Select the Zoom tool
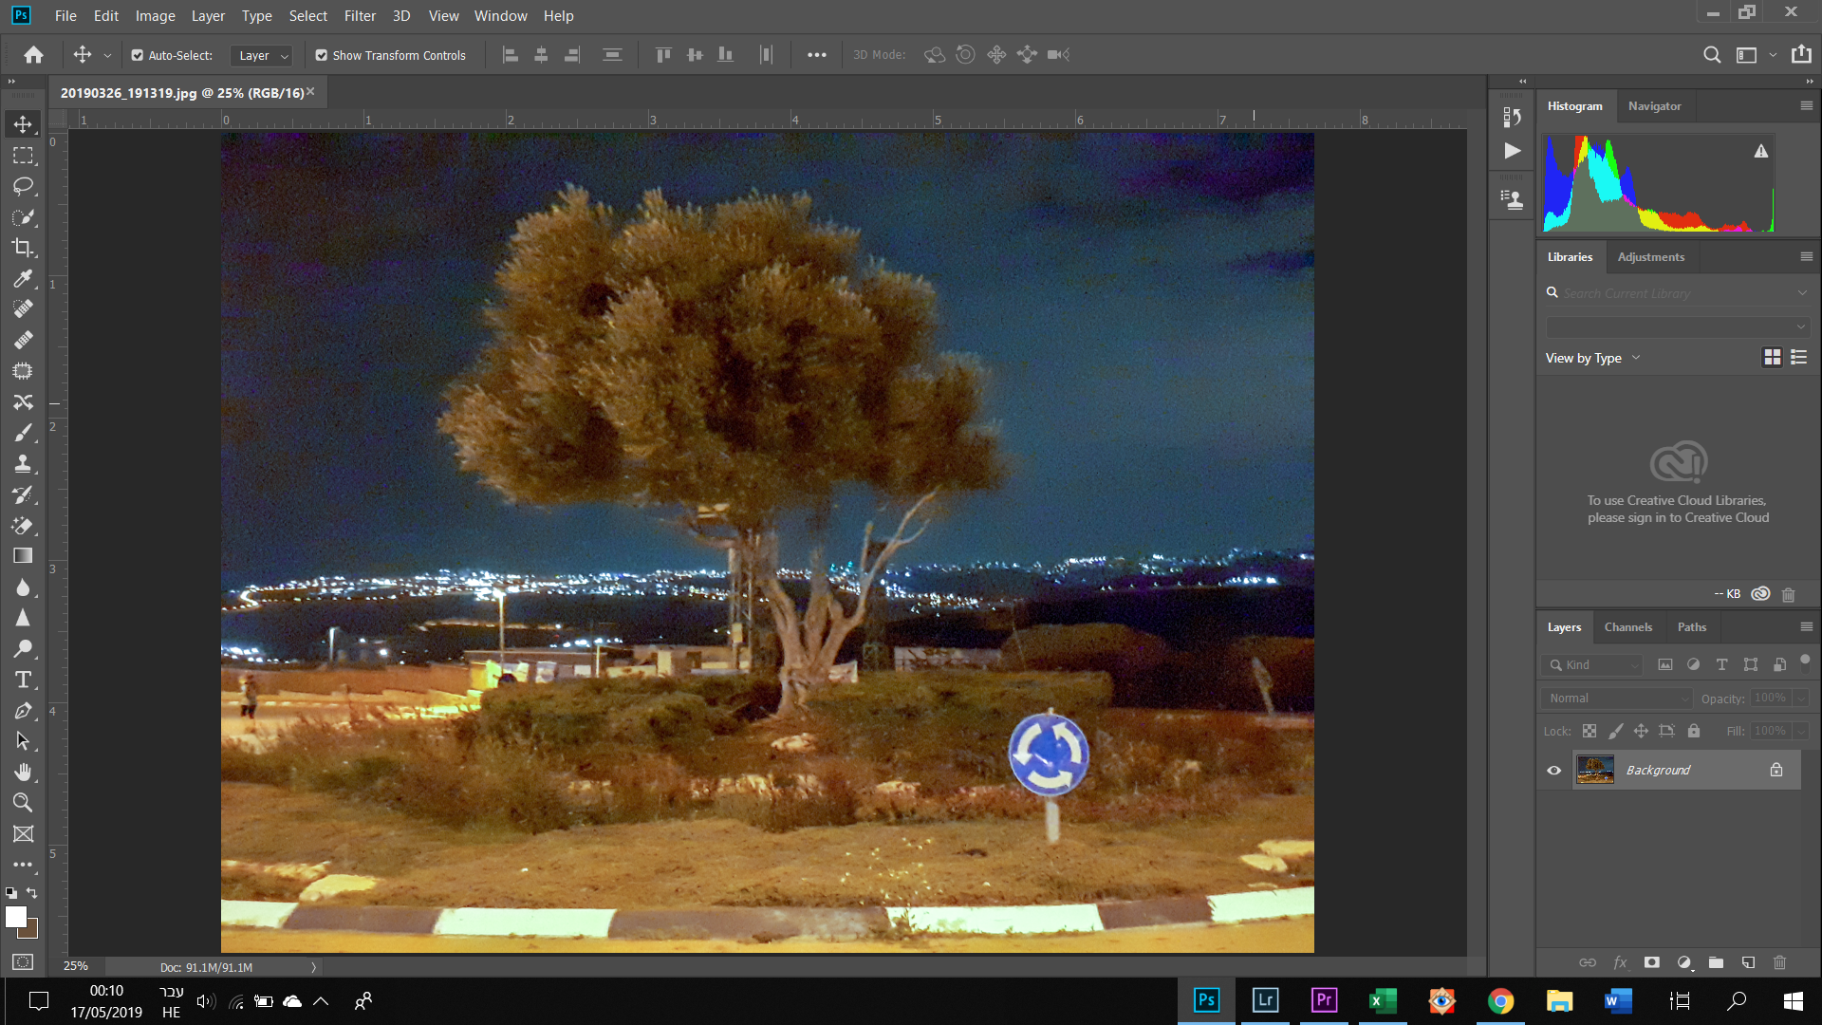The image size is (1822, 1025). tap(23, 803)
